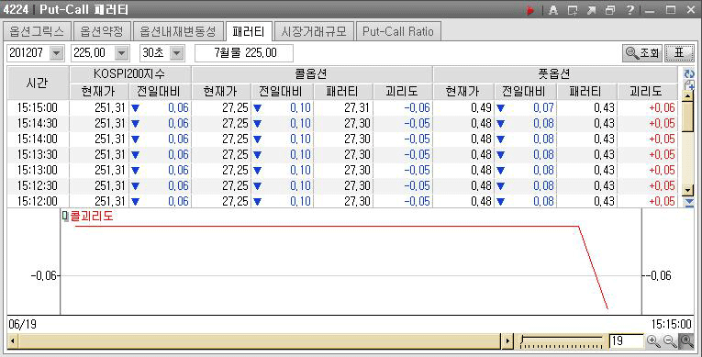Image resolution: width=702 pixels, height=357 pixels.
Task: Open the 225.00 strike price dropdown
Action: pos(122,53)
